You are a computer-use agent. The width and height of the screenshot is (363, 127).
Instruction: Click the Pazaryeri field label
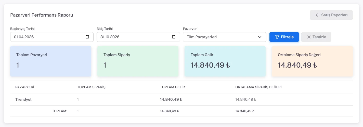coord(190,29)
